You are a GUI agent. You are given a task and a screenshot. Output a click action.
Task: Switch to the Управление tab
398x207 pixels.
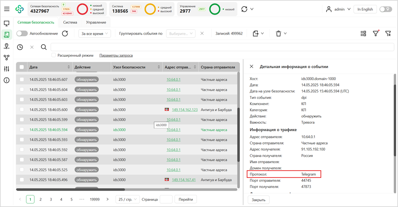coord(96,22)
